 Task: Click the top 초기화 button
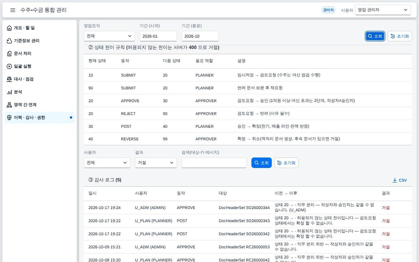[x=400, y=36]
